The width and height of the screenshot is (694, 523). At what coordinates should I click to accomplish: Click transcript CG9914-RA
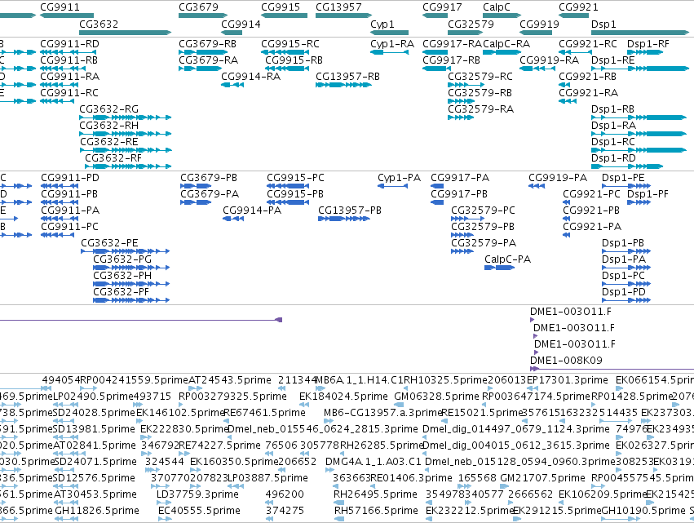tap(232, 85)
